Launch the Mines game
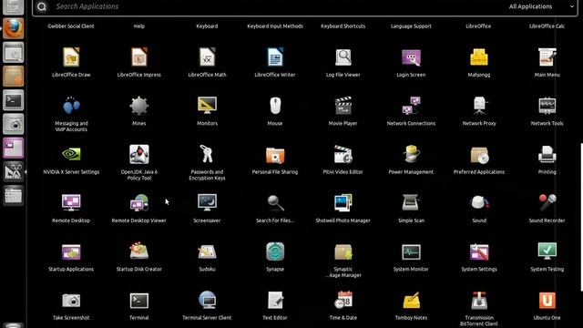The image size is (583, 328). (139, 106)
